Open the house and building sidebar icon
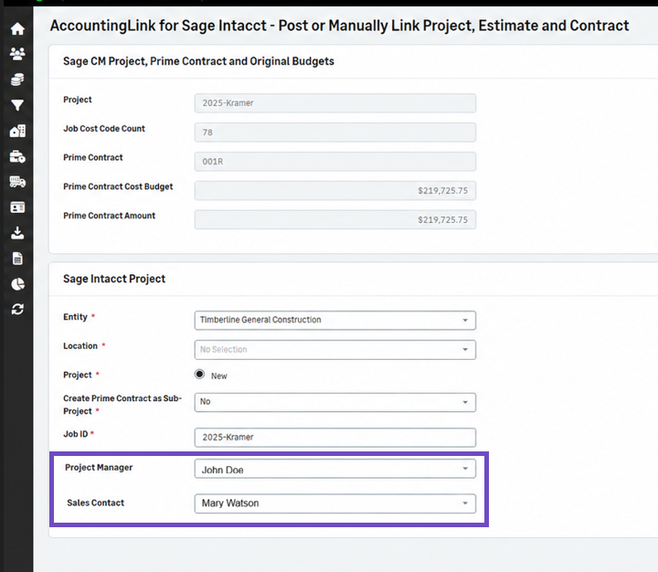 17,131
